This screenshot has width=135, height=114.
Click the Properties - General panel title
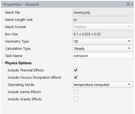21,4
